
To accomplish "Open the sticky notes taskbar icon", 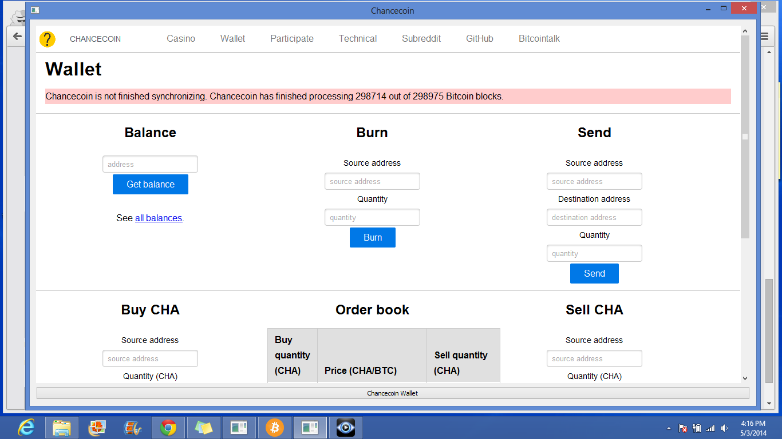I will 204,428.
